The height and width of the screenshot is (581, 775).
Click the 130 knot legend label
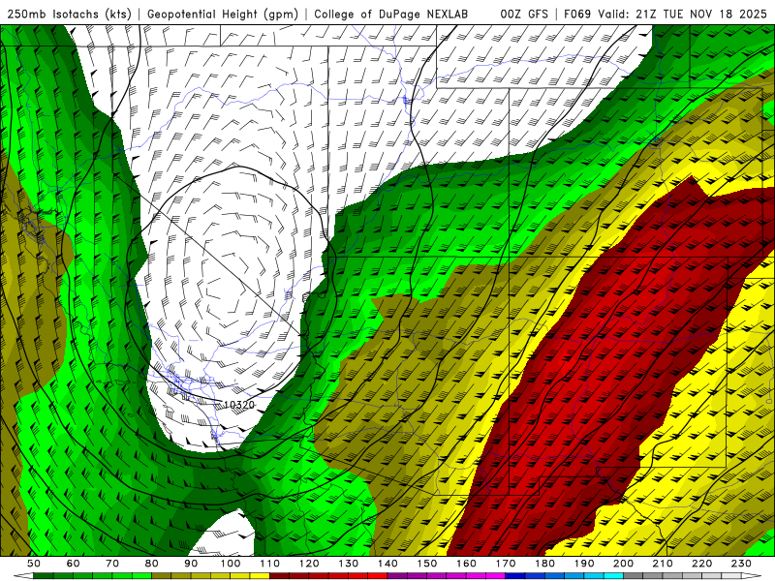pyautogui.click(x=349, y=564)
